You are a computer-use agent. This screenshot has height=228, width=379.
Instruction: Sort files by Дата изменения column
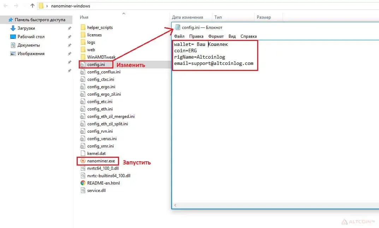[187, 17]
